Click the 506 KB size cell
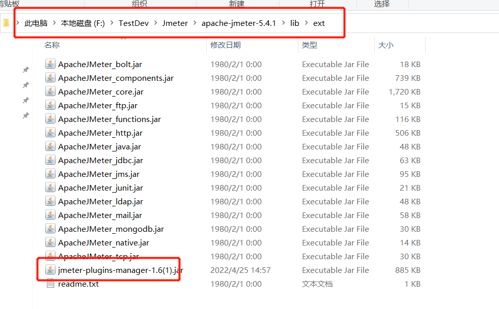 (x=408, y=133)
